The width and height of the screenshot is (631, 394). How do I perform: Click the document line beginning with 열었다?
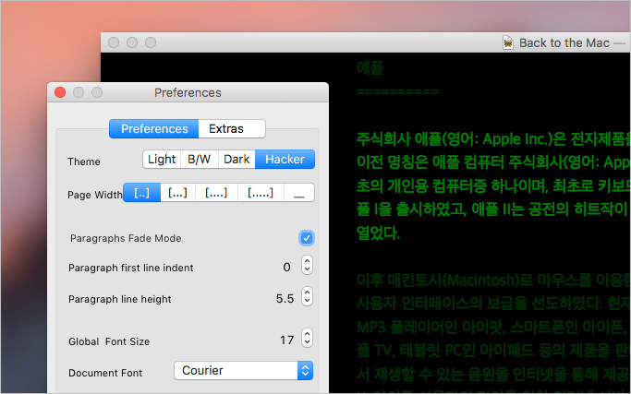(x=378, y=233)
